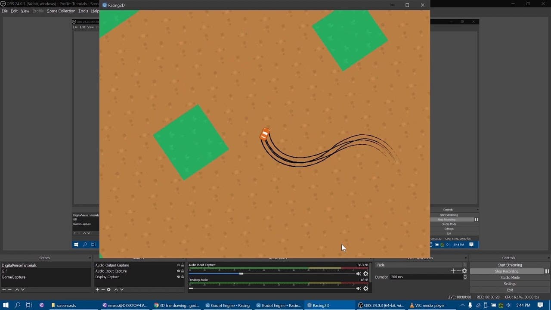Open the Edit menu in OBS
Viewport: 551px width, 310px height.
point(14,11)
